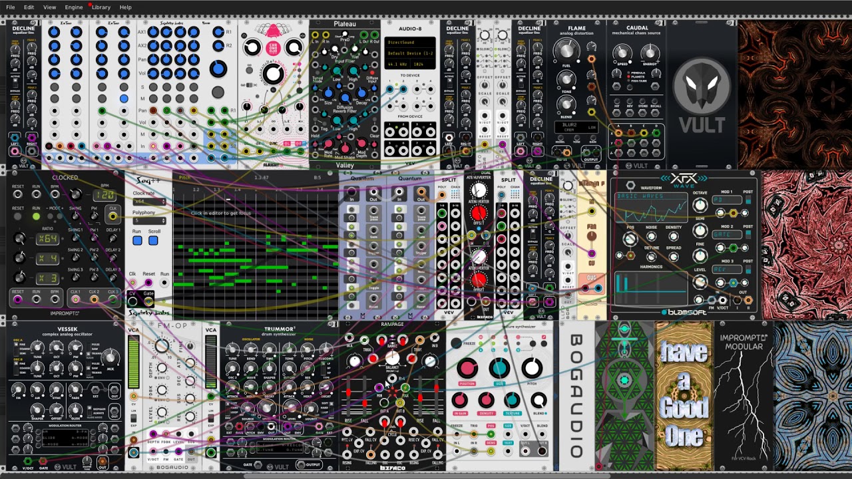Click the horizontal scrollbar at window bottom
This screenshot has height=479, width=852.
(x=426, y=474)
